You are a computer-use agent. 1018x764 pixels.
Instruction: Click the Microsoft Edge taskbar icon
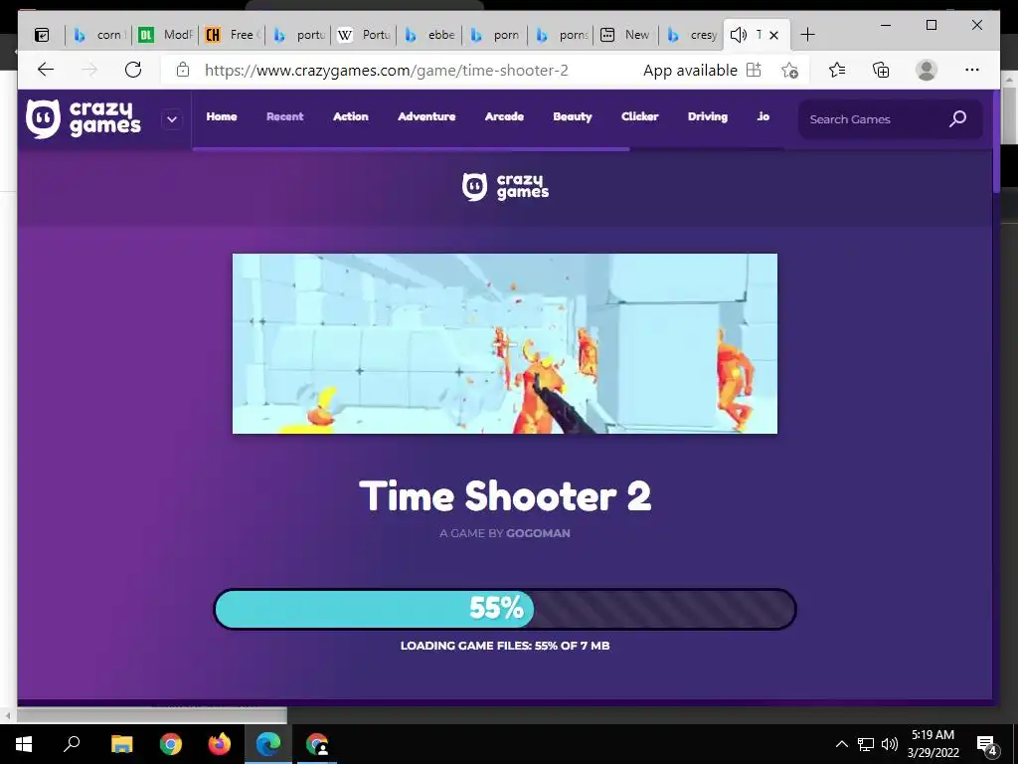coord(268,744)
